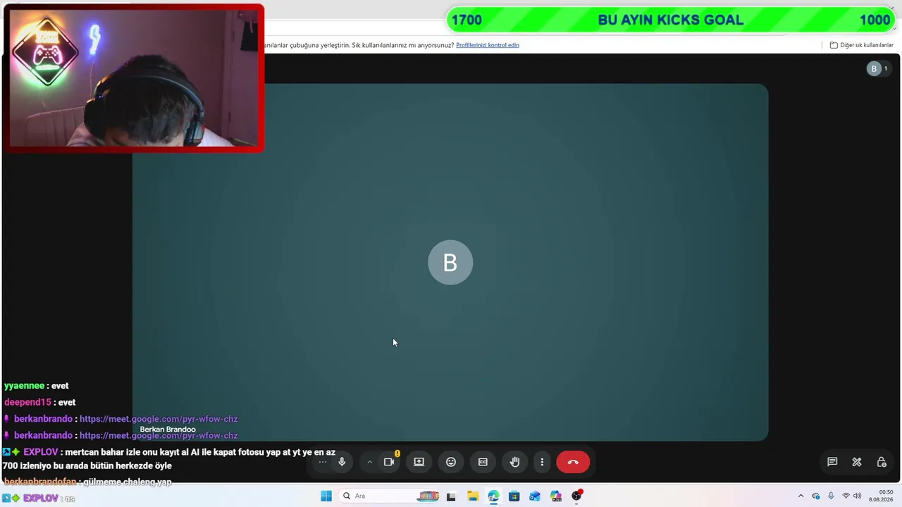Mute the microphone in the Meet call

coord(342,462)
